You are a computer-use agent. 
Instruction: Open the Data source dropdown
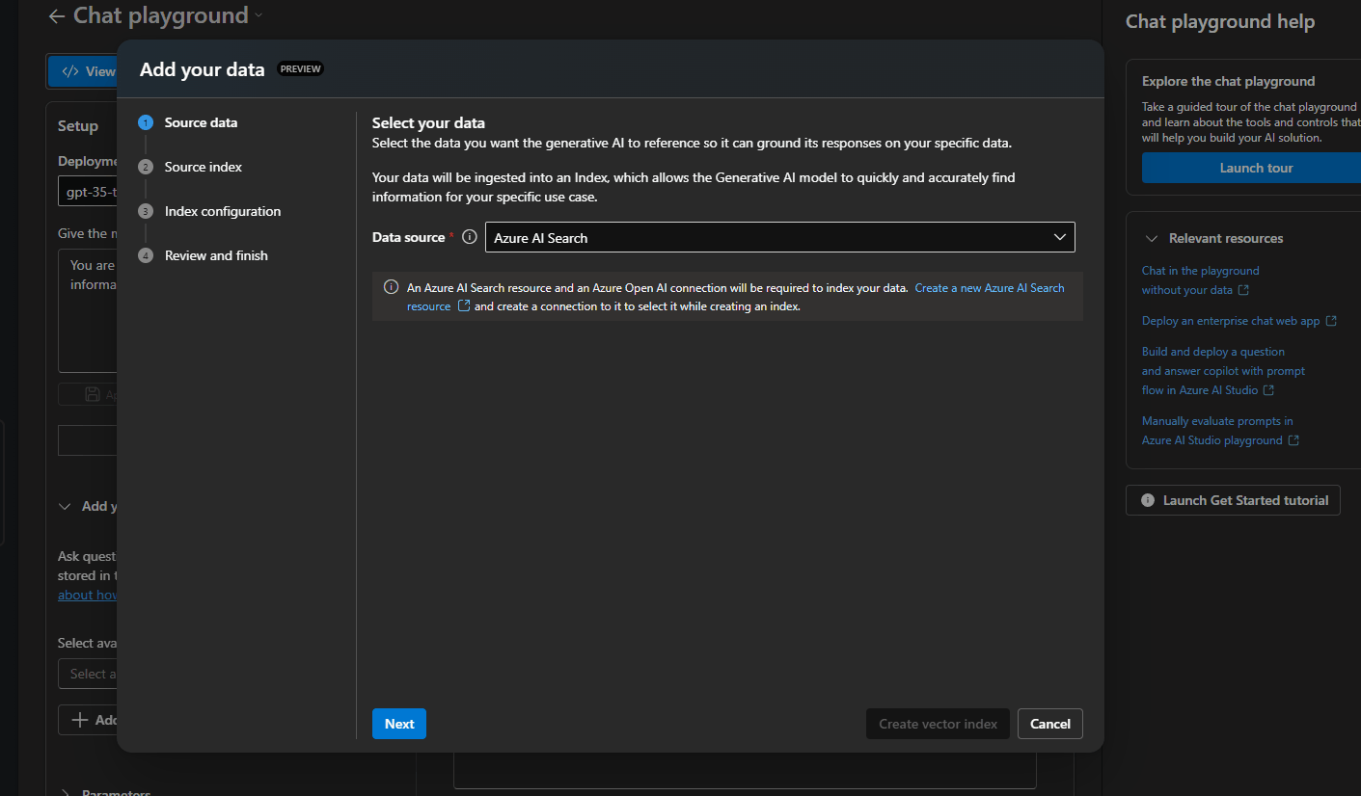(779, 237)
